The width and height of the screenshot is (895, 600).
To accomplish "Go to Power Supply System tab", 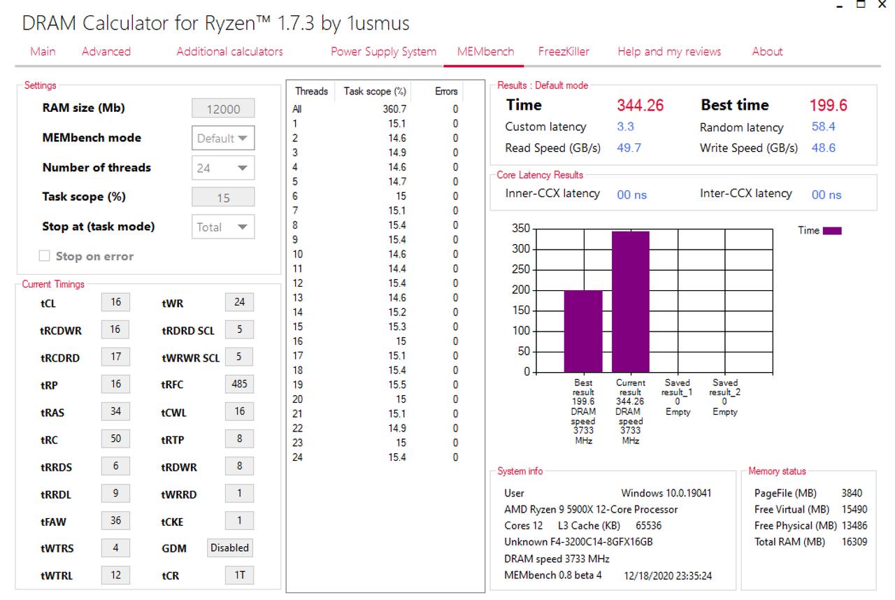I will point(383,52).
